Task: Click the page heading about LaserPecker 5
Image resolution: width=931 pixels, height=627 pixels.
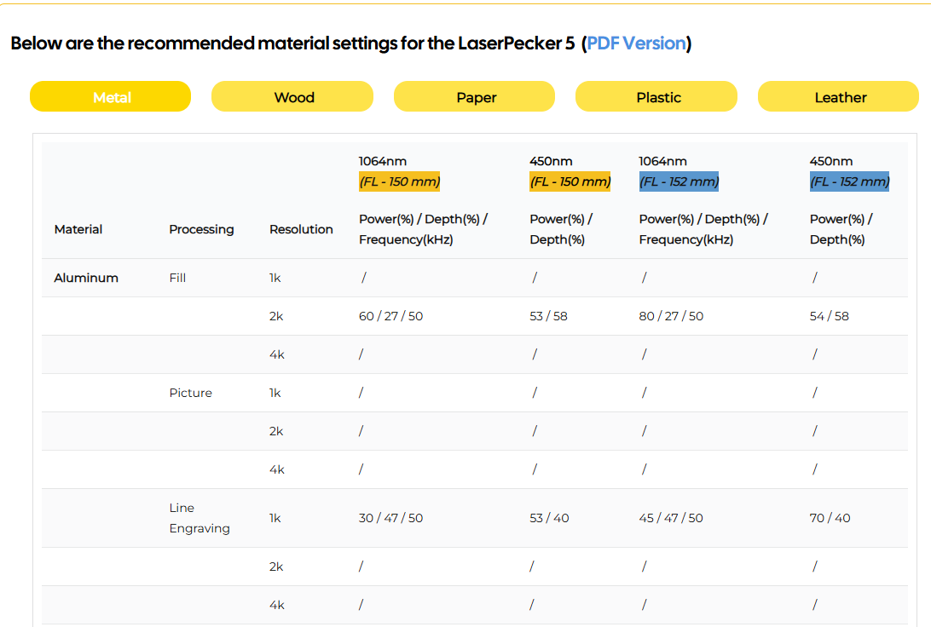Action: tap(351, 43)
